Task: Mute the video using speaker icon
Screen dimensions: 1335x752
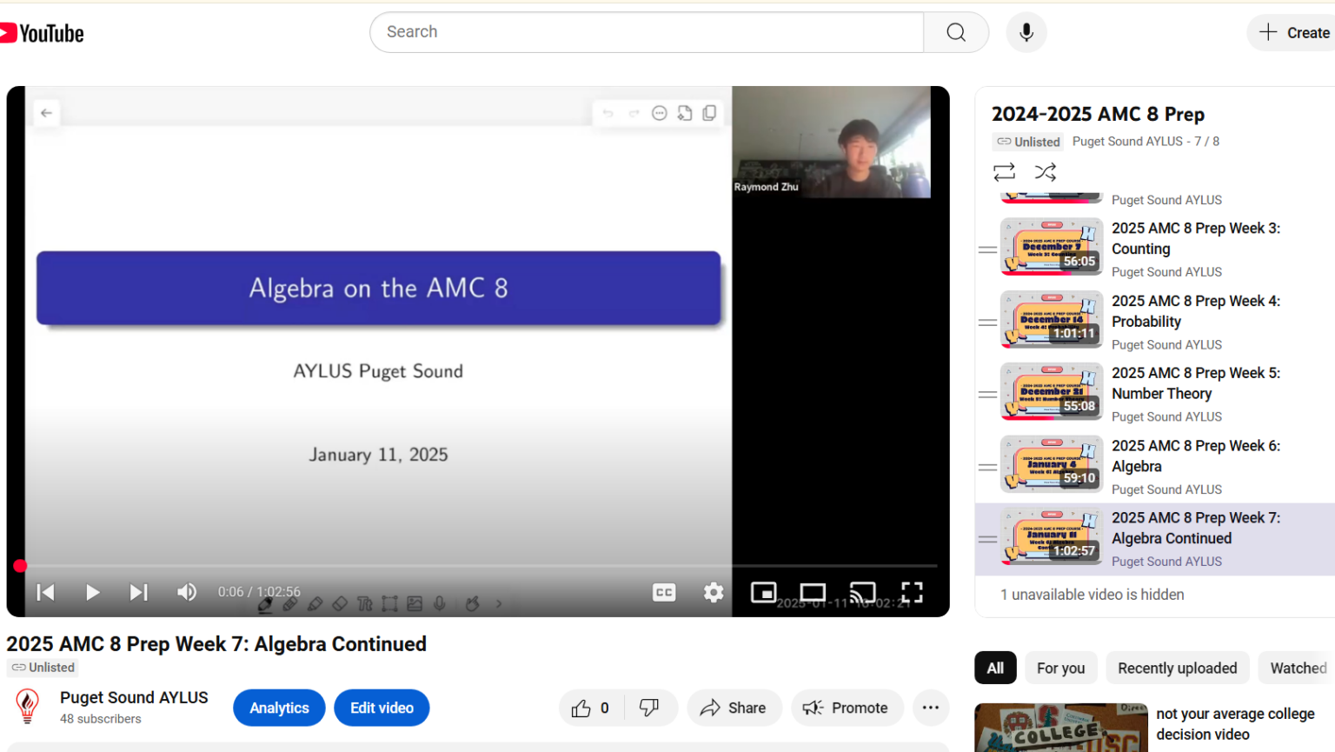Action: 186,592
